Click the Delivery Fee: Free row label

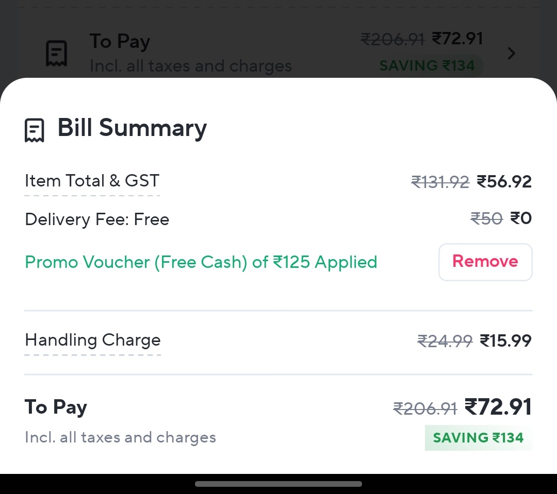click(x=97, y=219)
